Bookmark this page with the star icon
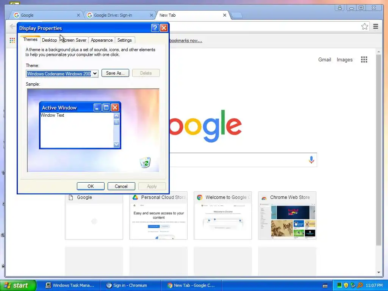 pos(365,27)
